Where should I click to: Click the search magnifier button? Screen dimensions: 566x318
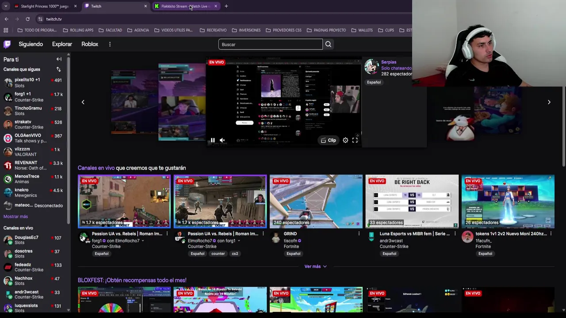click(328, 44)
